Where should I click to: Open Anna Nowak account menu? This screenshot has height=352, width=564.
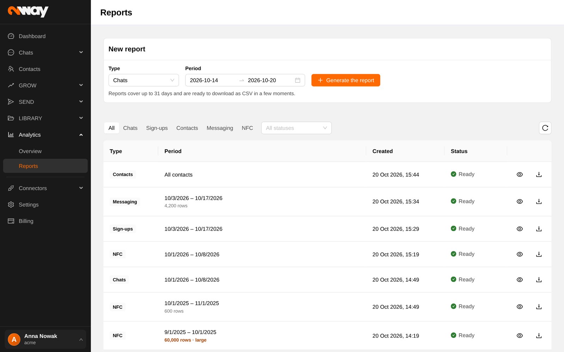[45, 339]
